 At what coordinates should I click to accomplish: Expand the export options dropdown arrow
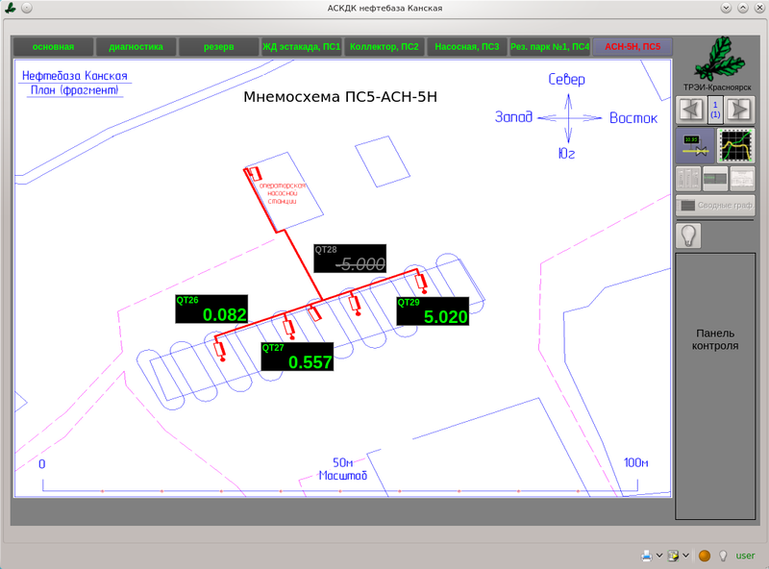point(686,556)
